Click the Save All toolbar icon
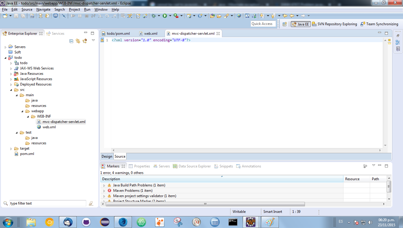 23,16
